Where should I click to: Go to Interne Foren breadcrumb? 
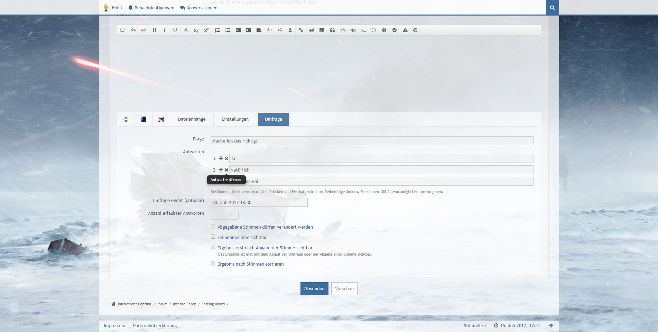click(184, 304)
